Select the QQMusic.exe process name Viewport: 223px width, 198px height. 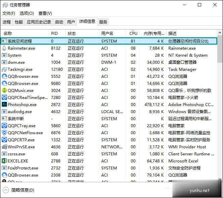[20, 91]
